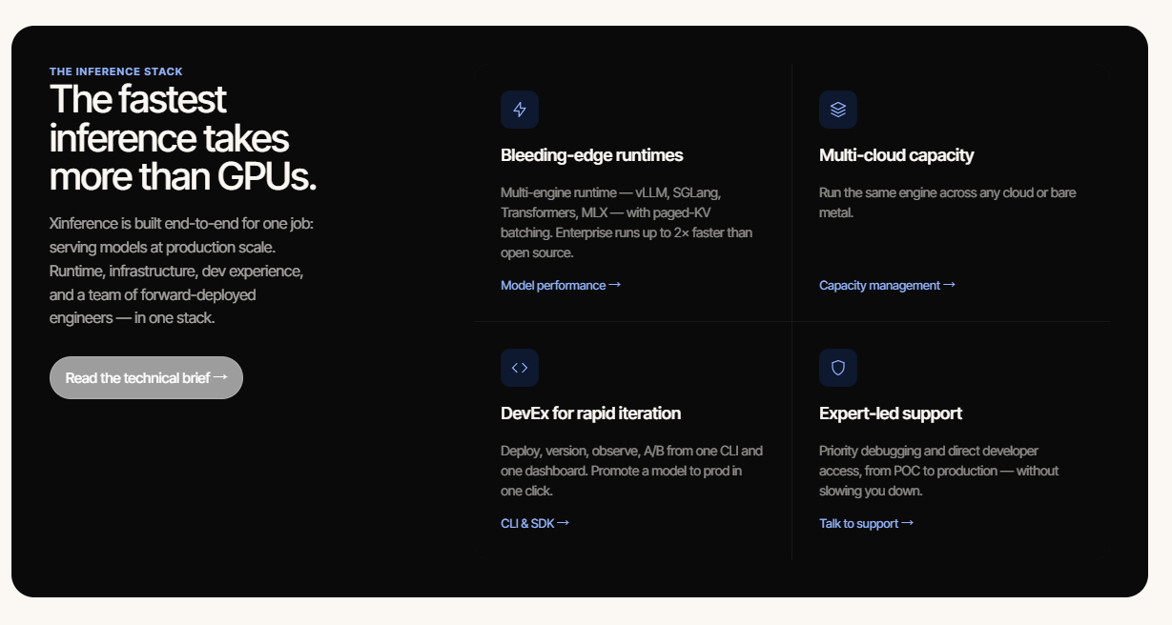Click the shield icon above Expert-led support
The image size is (1172, 625).
(838, 368)
